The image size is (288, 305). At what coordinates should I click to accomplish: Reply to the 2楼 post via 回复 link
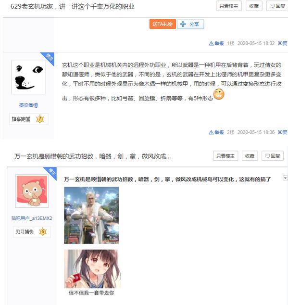tap(282, 132)
